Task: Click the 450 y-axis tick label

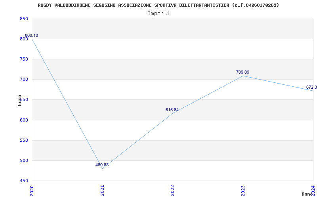Action: click(24, 181)
